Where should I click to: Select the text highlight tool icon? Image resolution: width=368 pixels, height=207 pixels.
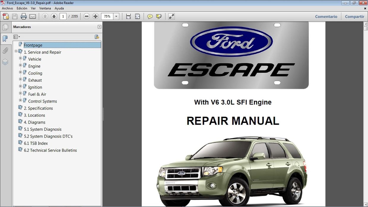pyautogui.click(x=159, y=16)
